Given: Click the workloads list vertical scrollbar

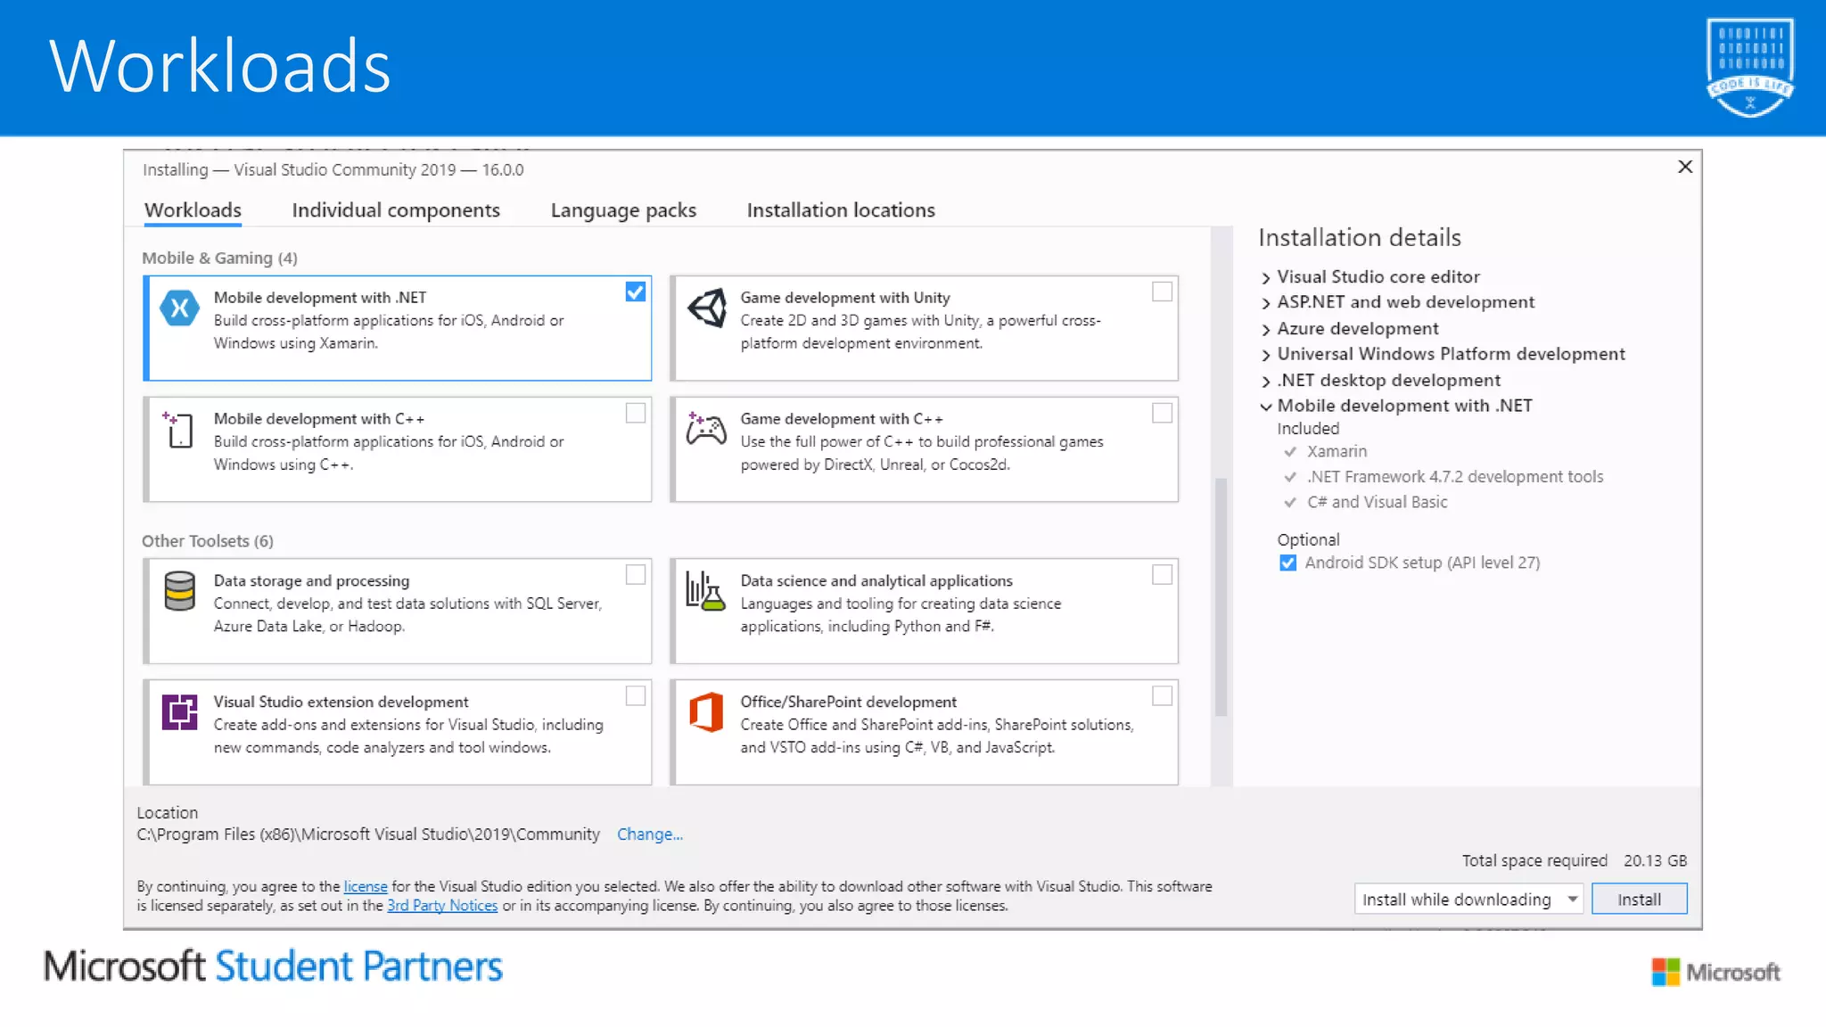Looking at the screenshot, I should tap(1221, 597).
